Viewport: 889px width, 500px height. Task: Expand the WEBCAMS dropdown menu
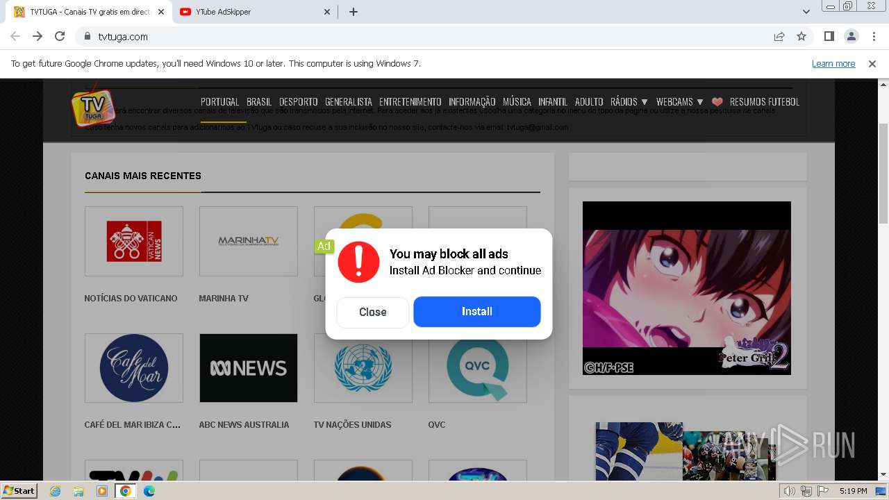679,101
